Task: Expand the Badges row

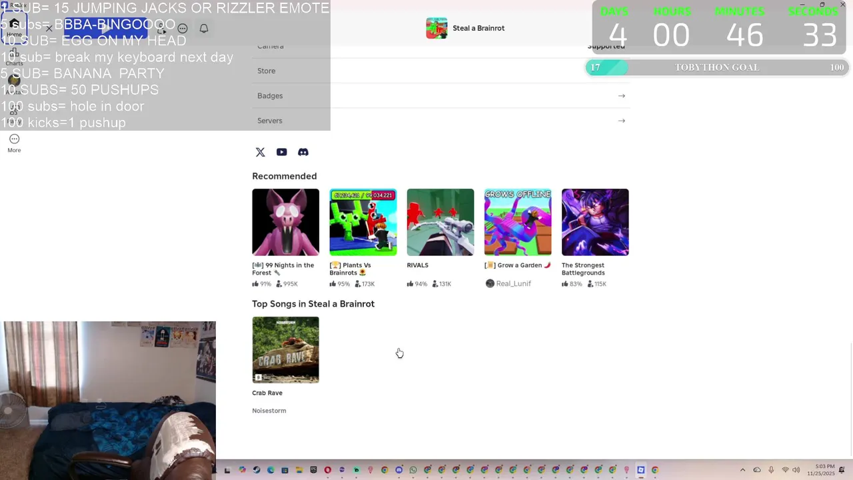Action: (x=441, y=96)
